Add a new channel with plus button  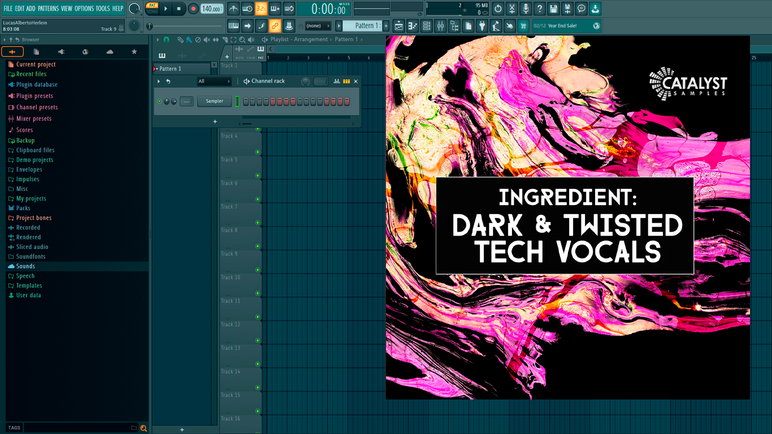click(215, 121)
